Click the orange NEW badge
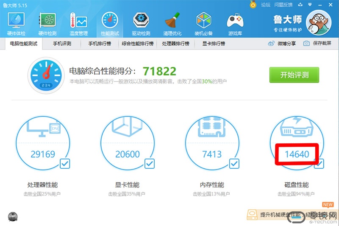The height and width of the screenshot is (226, 339). (x=328, y=205)
